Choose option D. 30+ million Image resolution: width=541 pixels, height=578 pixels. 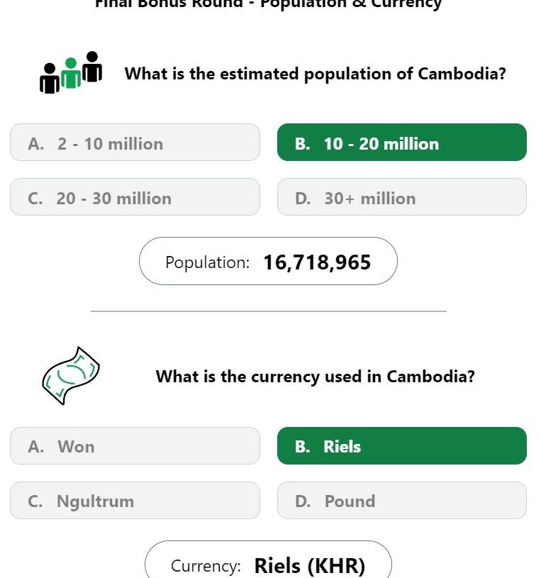pyautogui.click(x=402, y=197)
